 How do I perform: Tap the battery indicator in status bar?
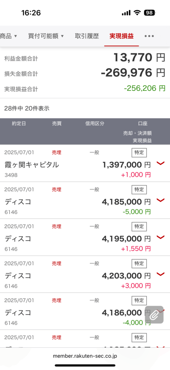[x=150, y=13]
